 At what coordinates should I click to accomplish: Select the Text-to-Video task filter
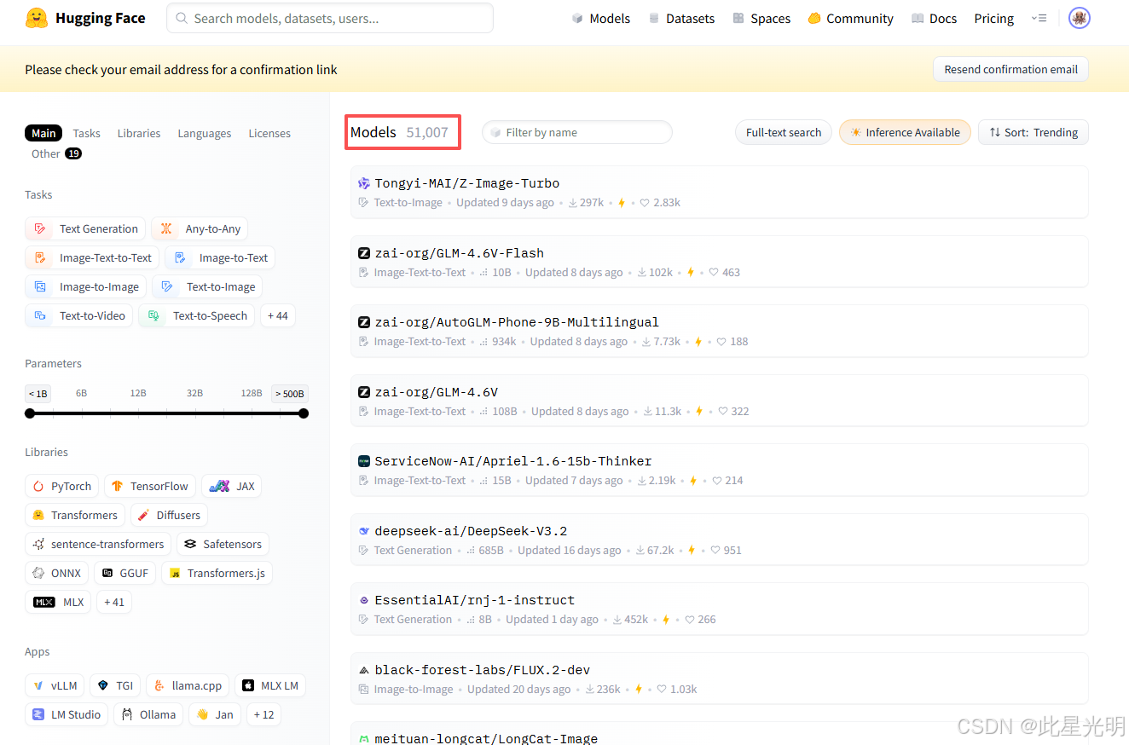click(x=79, y=315)
